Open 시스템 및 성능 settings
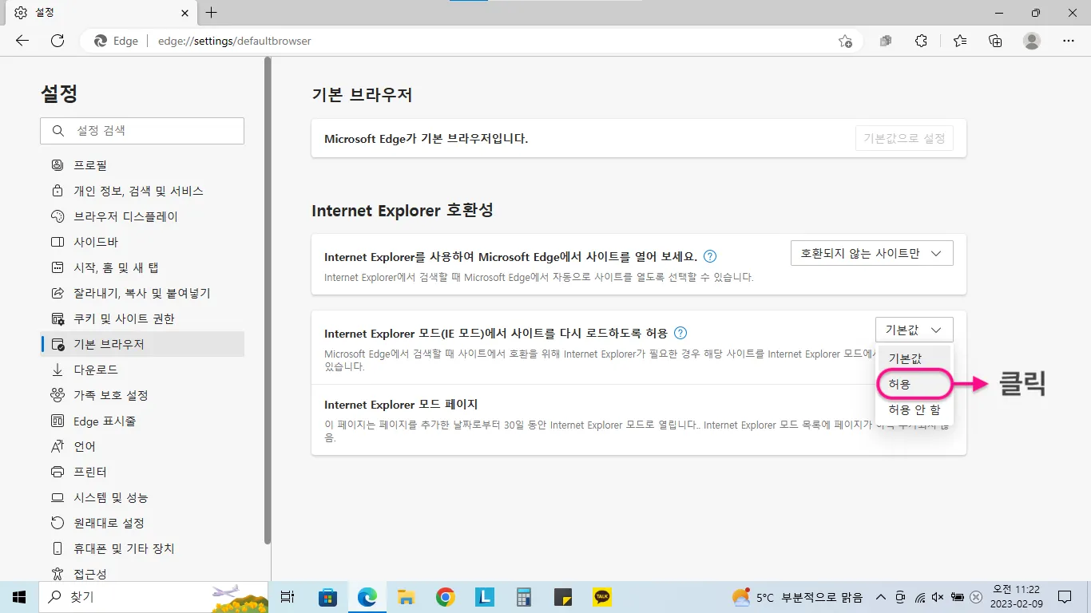Viewport: 1091px width, 613px height. 142,497
